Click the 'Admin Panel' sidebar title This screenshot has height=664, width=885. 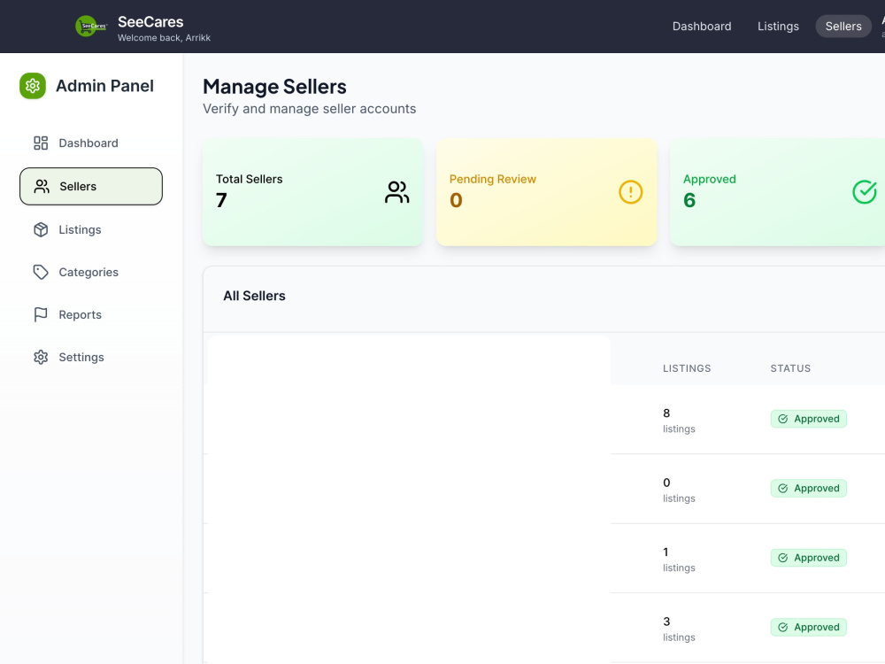[x=104, y=86]
